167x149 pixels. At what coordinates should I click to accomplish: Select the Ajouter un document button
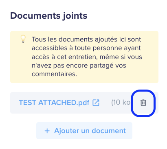[84, 131]
